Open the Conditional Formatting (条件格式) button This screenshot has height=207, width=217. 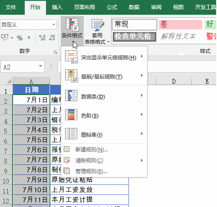click(72, 31)
